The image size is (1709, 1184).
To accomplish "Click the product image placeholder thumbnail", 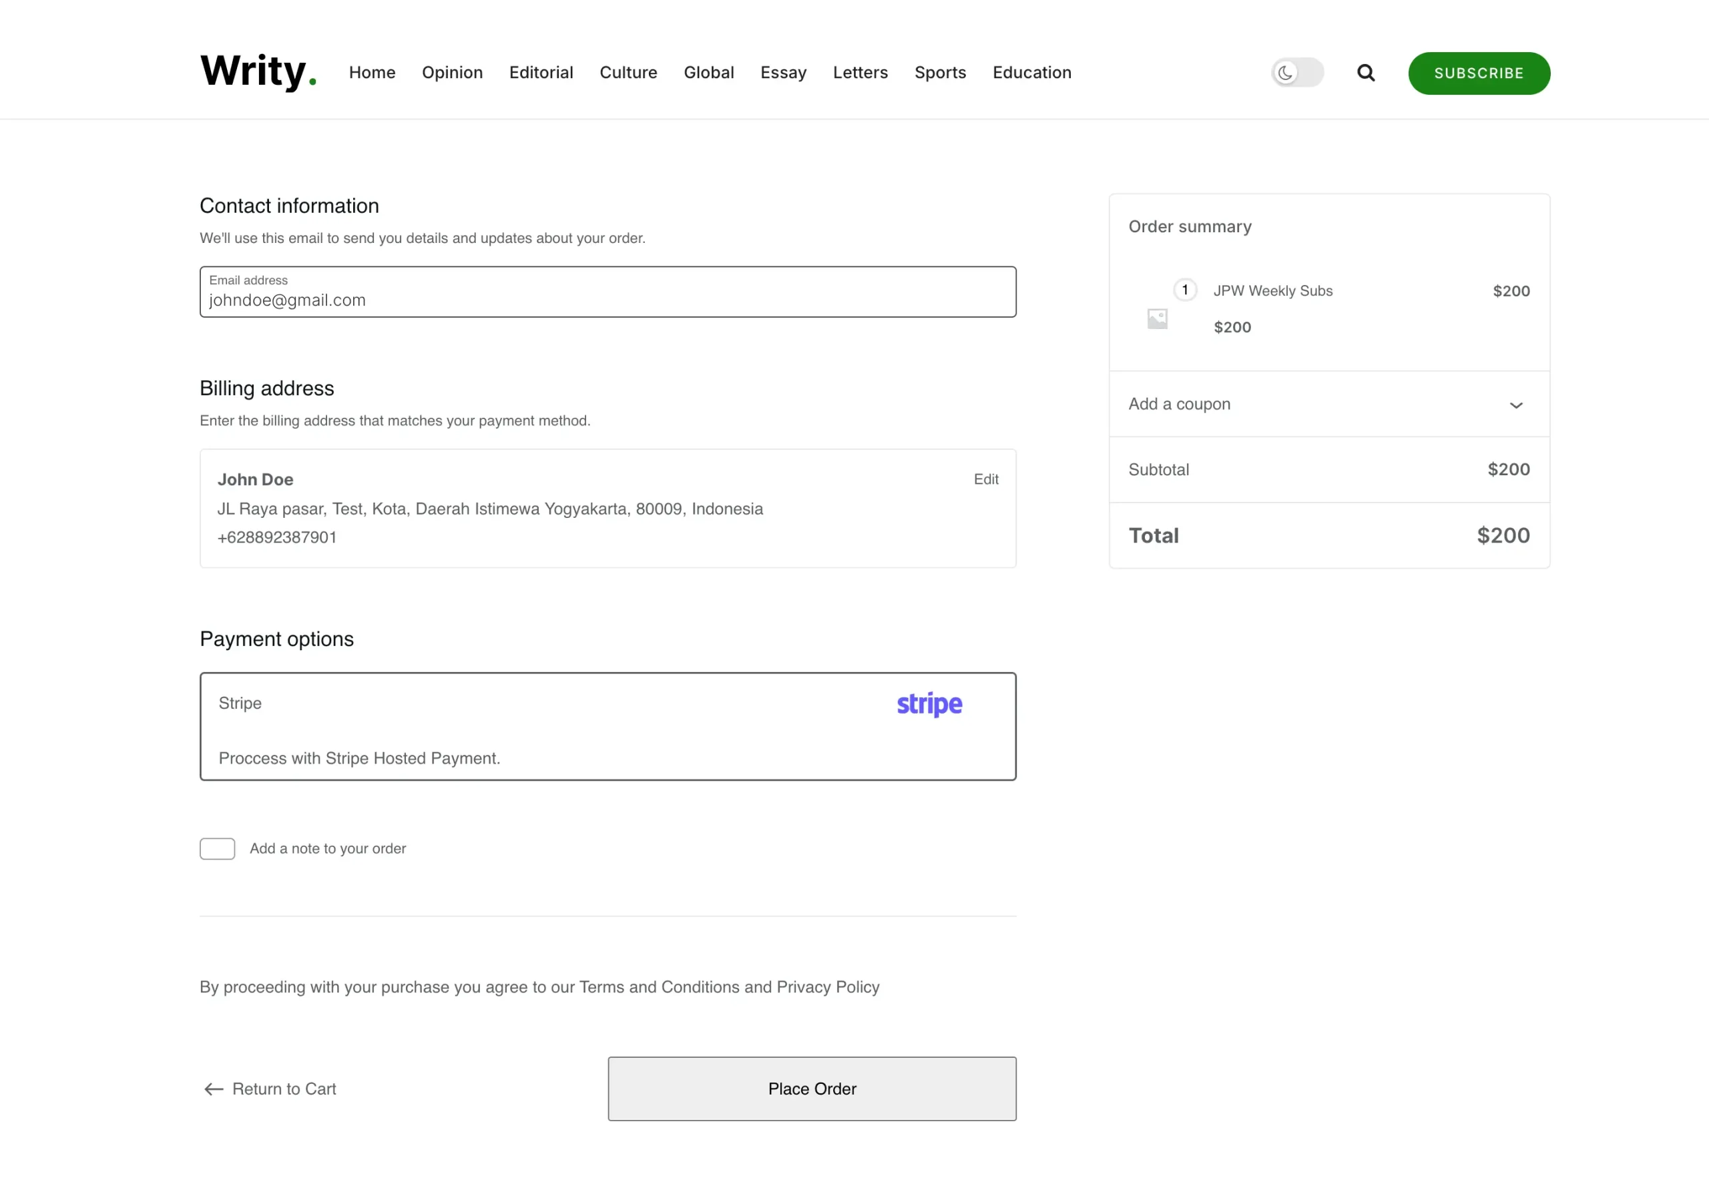I will coord(1157,319).
